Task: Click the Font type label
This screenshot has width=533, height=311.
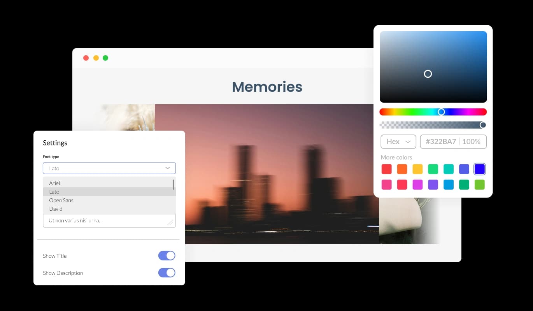Action: tap(51, 157)
